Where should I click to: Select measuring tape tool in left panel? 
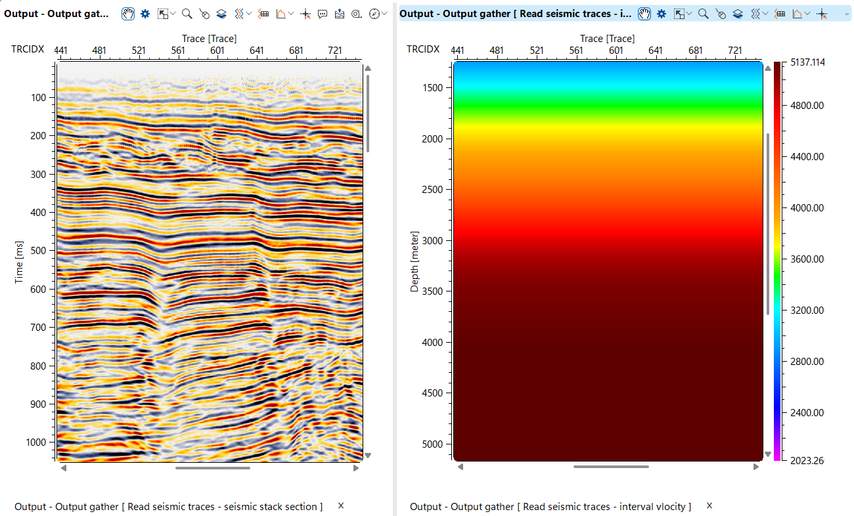click(356, 13)
